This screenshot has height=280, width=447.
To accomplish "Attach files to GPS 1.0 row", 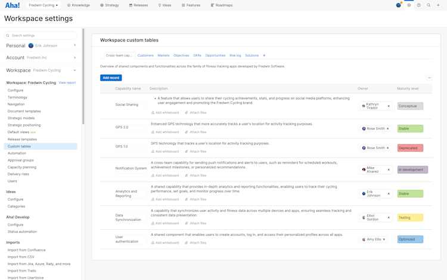I will click(195, 152).
